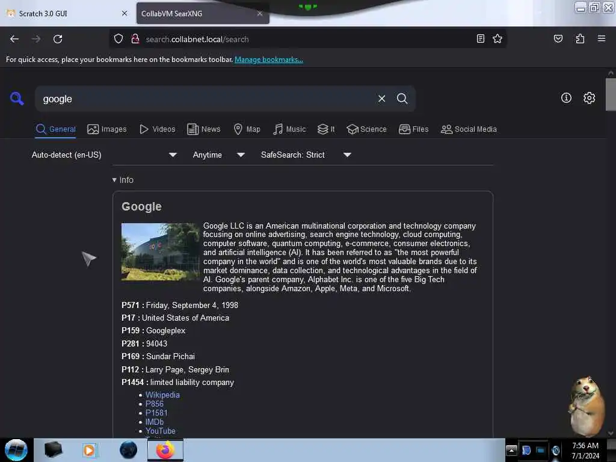This screenshot has height=462, width=616.
Task: Click the text 'Friday, September 4, 1998'
Action: [x=192, y=305]
